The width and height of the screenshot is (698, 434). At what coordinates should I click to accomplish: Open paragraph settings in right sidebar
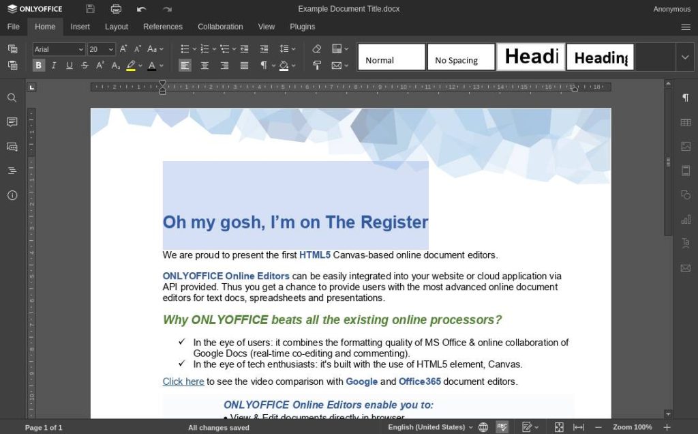point(686,98)
